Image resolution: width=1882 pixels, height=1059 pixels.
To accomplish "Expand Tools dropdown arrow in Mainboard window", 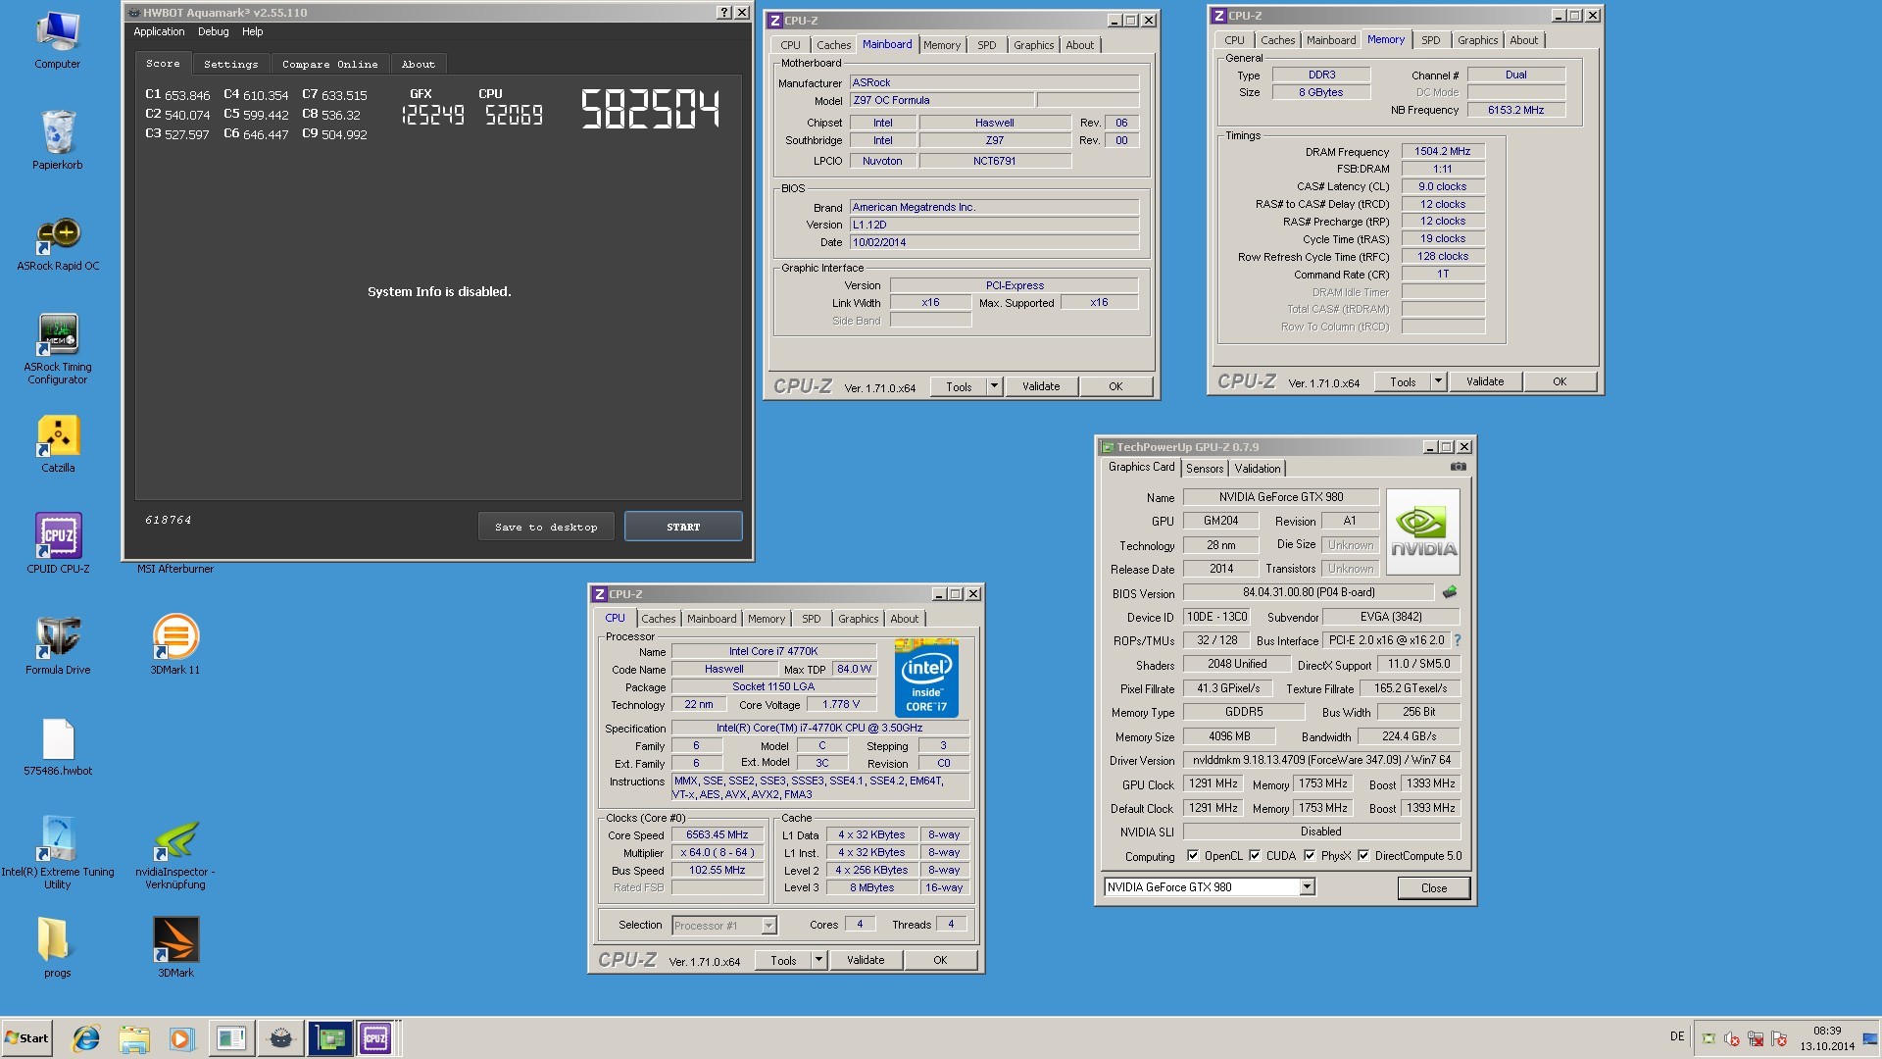I will pyautogui.click(x=994, y=386).
